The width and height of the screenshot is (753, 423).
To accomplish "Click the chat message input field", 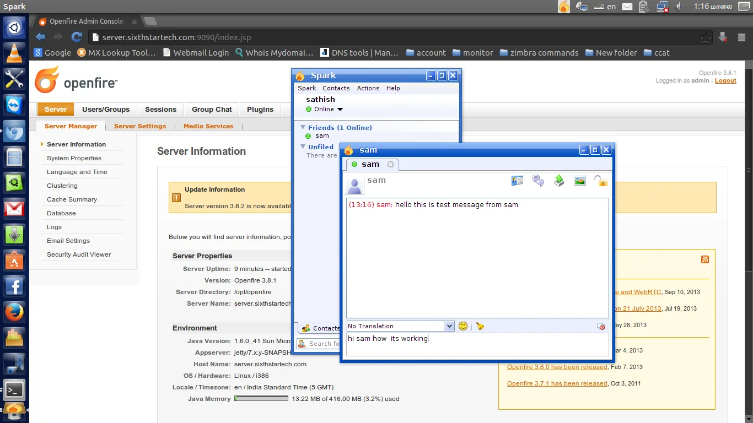I will tap(477, 345).
